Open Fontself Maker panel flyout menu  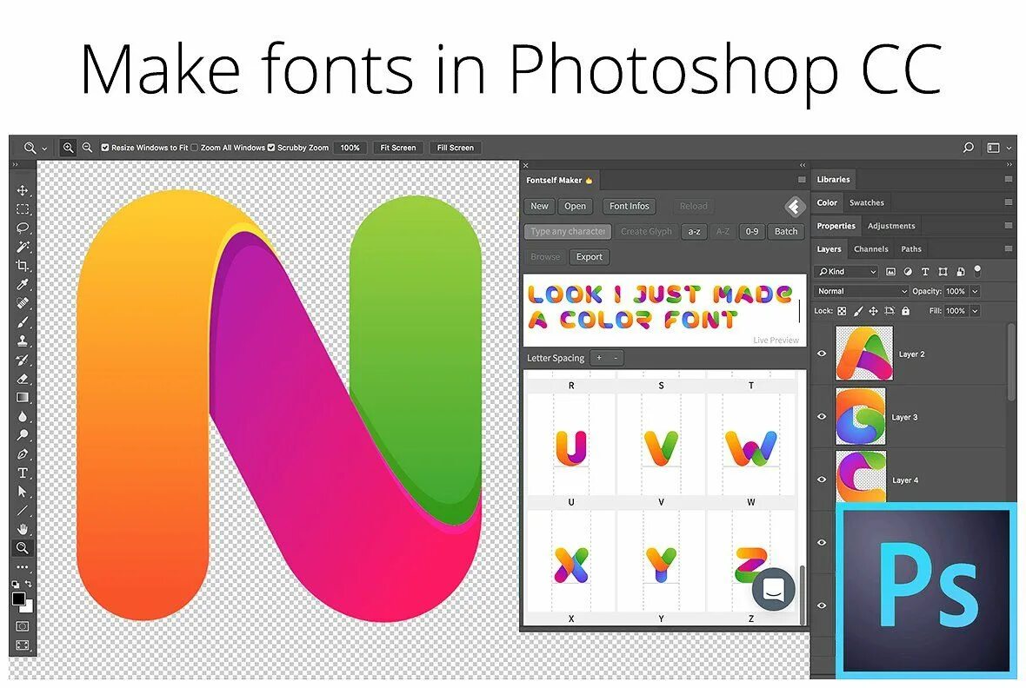pyautogui.click(x=802, y=180)
